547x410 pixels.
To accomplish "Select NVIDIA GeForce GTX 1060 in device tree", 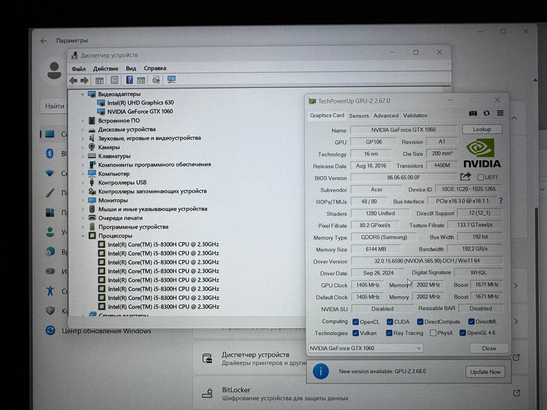I will point(140,111).
